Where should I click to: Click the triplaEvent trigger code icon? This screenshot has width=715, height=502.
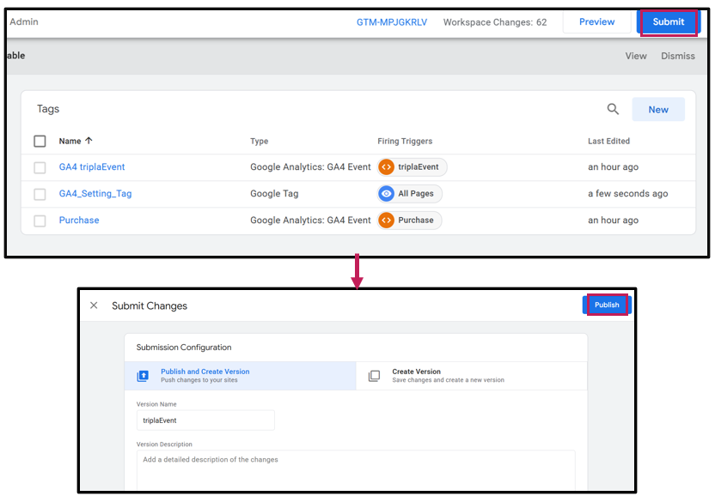click(x=387, y=167)
